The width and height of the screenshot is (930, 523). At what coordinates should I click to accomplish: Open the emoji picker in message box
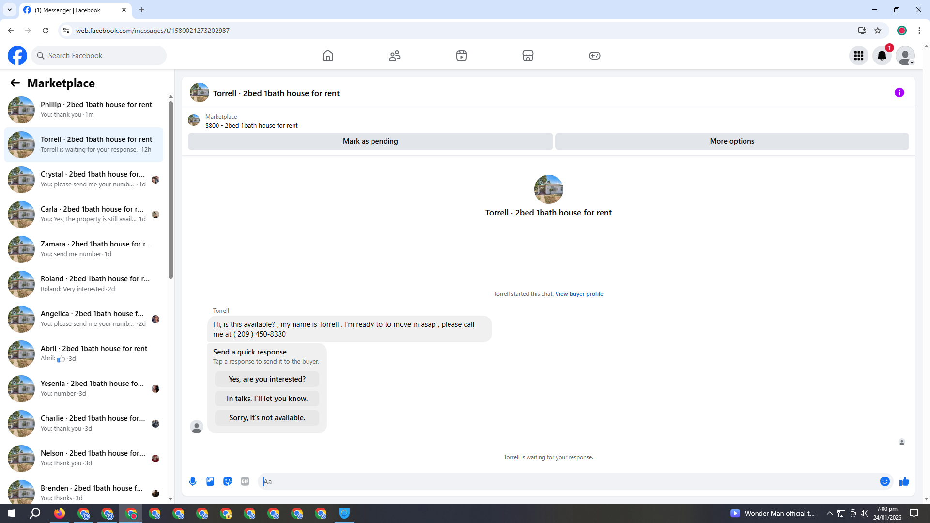tap(884, 481)
